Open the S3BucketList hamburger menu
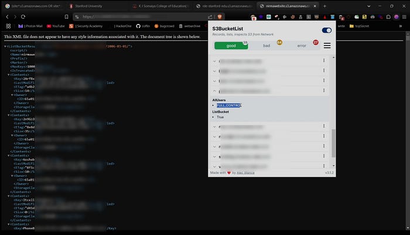The width and height of the screenshot is (410, 235). 327,46
